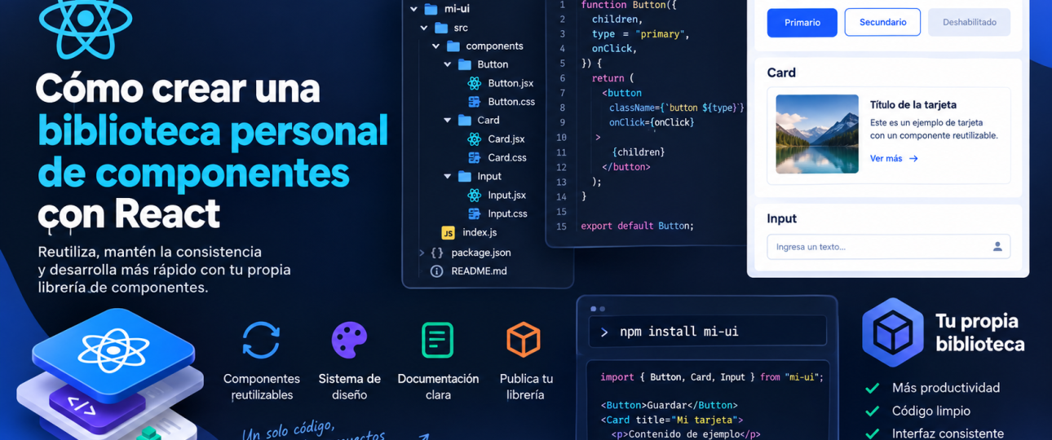Click the Sistema de diseño label
This screenshot has width=1052, height=440.
349,387
